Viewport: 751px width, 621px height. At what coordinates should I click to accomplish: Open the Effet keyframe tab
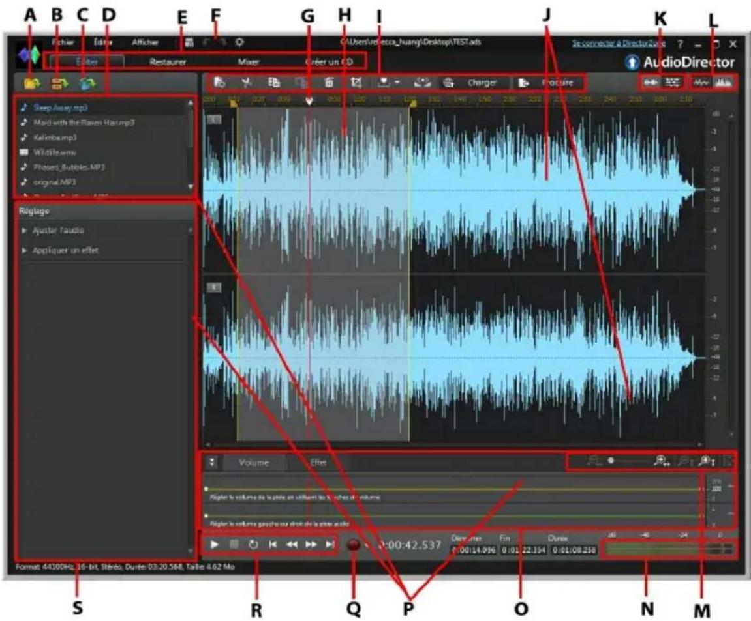[318, 463]
